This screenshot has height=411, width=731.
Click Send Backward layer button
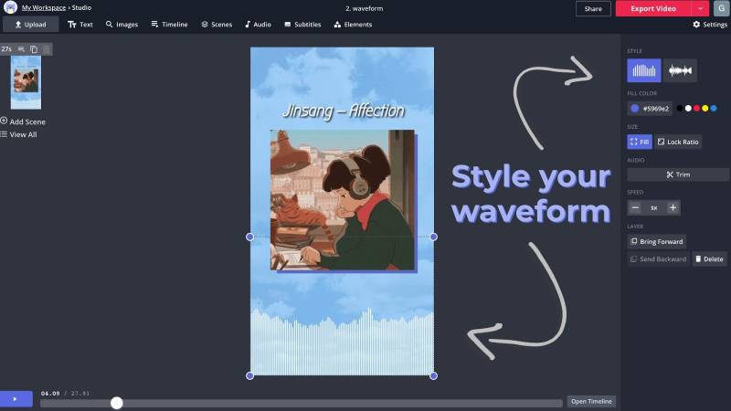[x=658, y=259]
